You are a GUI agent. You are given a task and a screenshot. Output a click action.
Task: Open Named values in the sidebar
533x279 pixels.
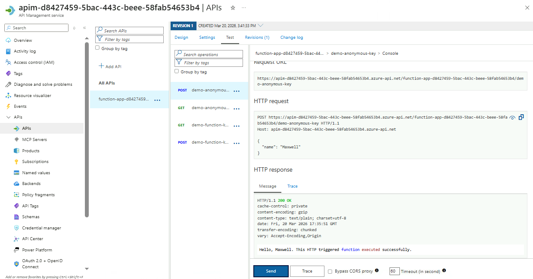(x=36, y=172)
